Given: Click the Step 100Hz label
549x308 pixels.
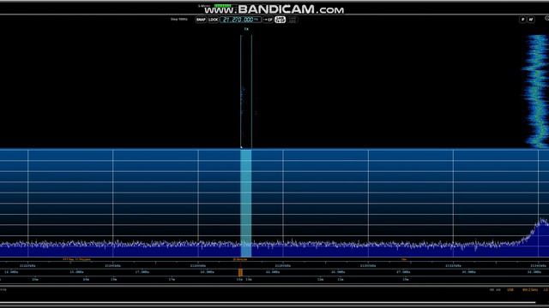Looking at the screenshot, I should pyautogui.click(x=179, y=19).
